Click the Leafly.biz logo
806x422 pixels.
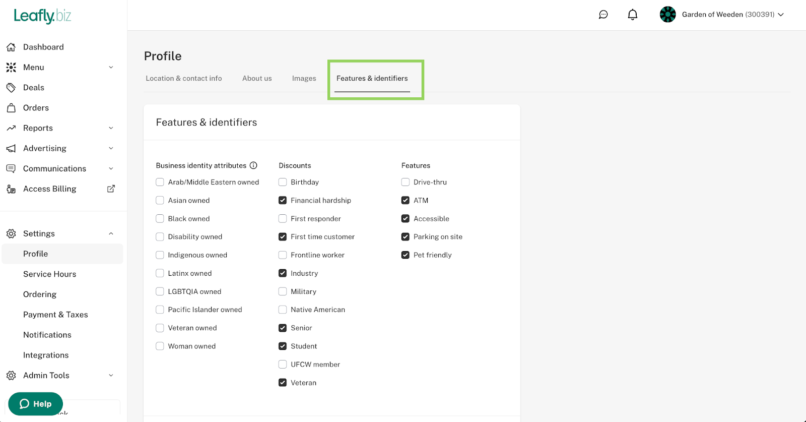(x=42, y=16)
